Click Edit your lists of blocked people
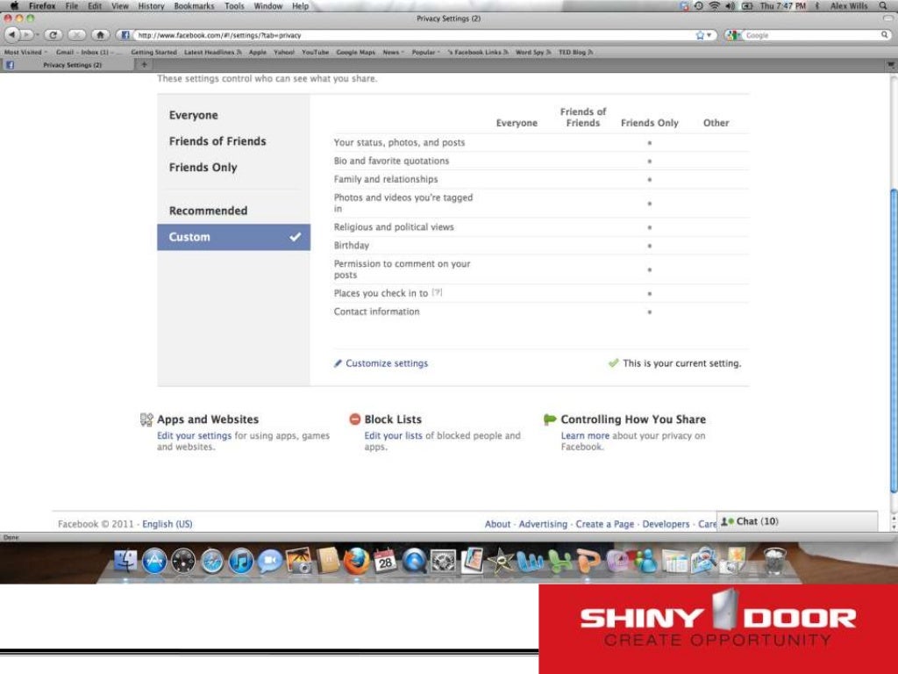The width and height of the screenshot is (898, 674). [x=394, y=435]
